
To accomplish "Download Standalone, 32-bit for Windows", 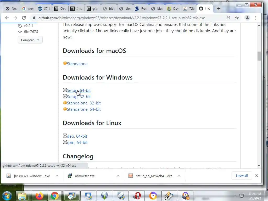I will (x=83, y=103).
